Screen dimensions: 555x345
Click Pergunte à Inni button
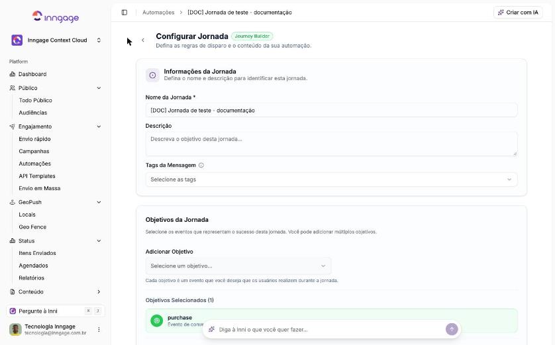click(55, 311)
